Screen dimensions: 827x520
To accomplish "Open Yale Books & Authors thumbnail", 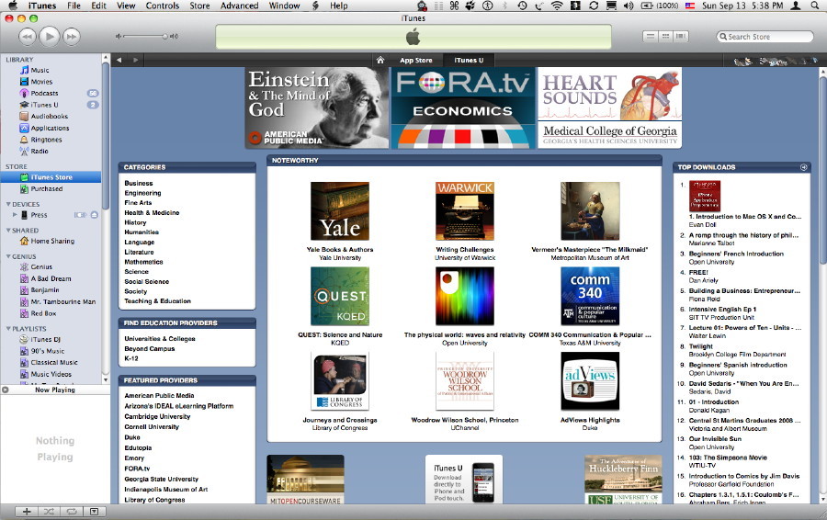I will 340,211.
